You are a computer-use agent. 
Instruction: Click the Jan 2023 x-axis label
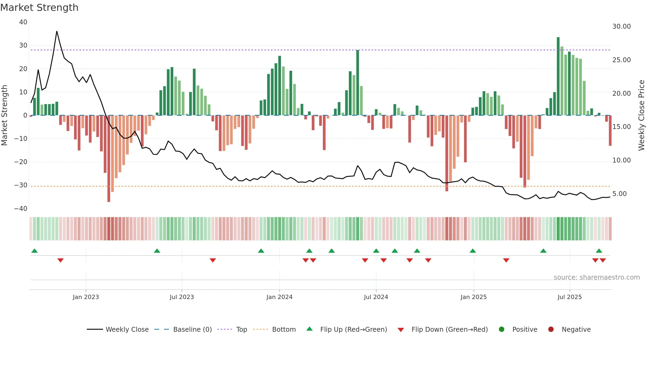[x=86, y=297]
